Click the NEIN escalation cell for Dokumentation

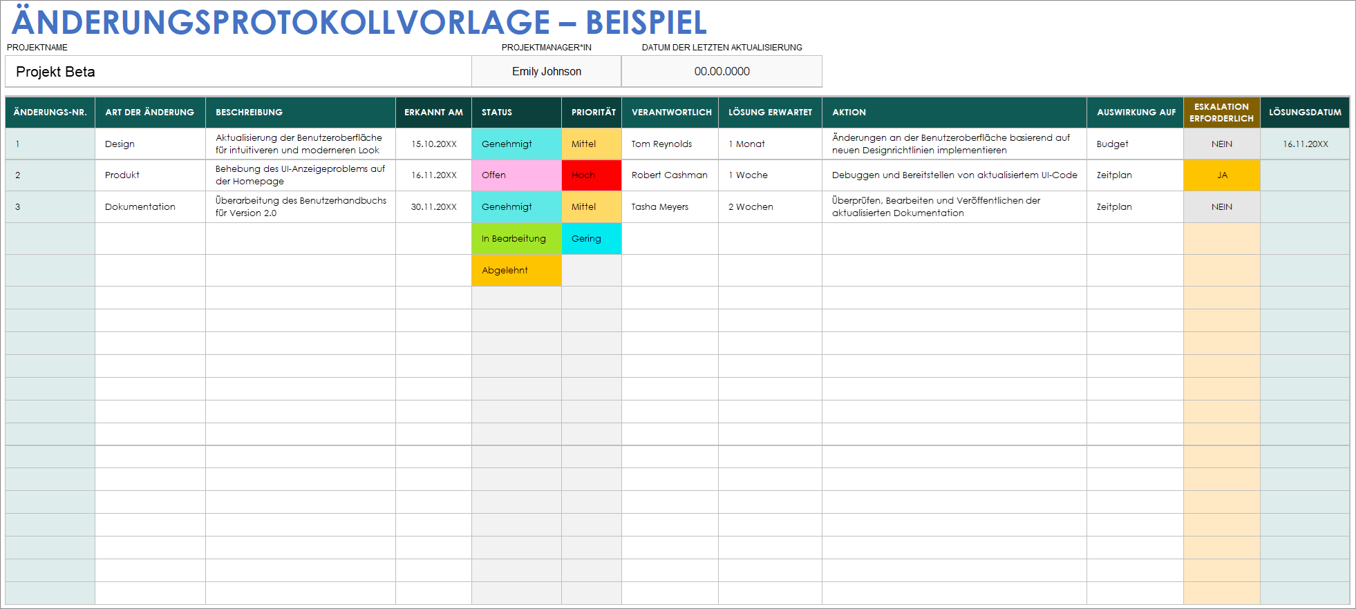pos(1222,207)
